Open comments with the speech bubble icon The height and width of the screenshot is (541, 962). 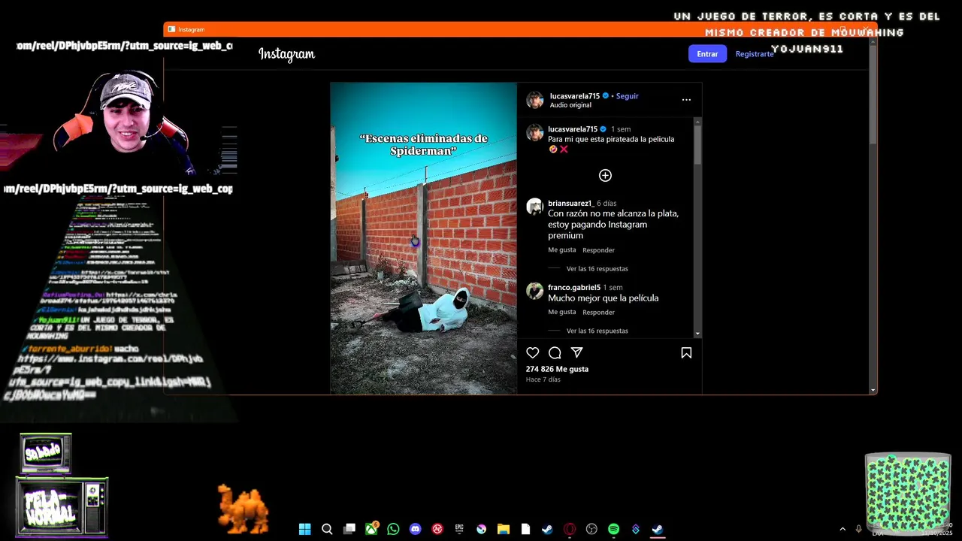[x=555, y=352]
